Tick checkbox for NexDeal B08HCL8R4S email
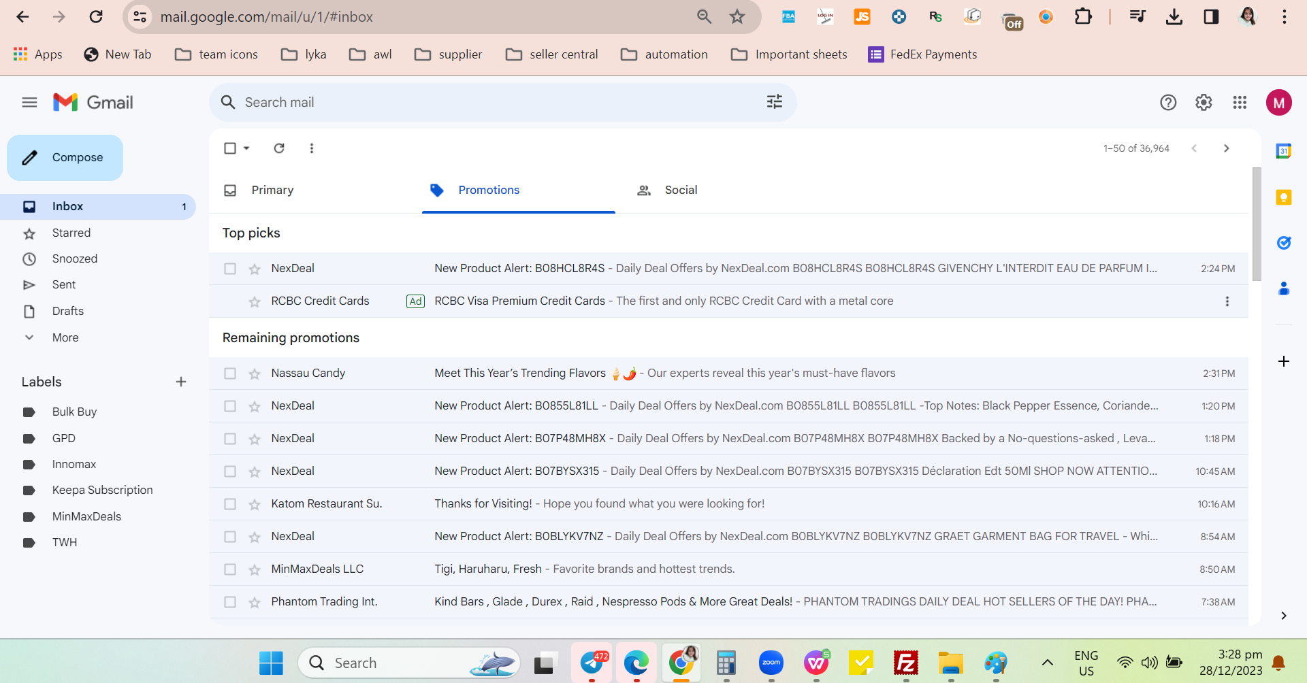 point(230,269)
